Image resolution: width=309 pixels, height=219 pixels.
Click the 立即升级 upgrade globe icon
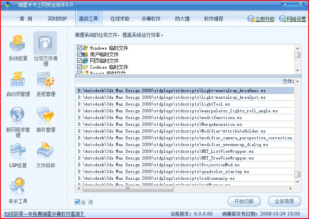tap(251, 19)
